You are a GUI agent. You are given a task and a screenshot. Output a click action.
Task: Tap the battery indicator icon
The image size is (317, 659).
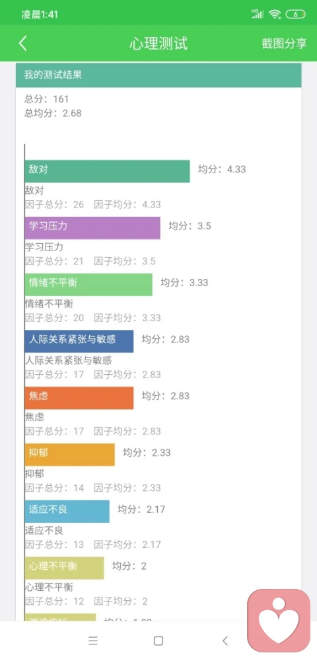[296, 15]
